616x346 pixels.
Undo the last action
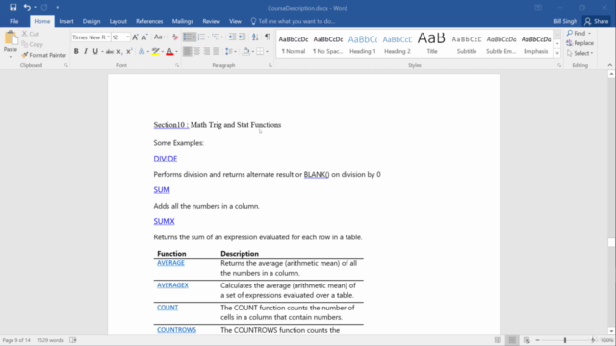click(x=27, y=7)
